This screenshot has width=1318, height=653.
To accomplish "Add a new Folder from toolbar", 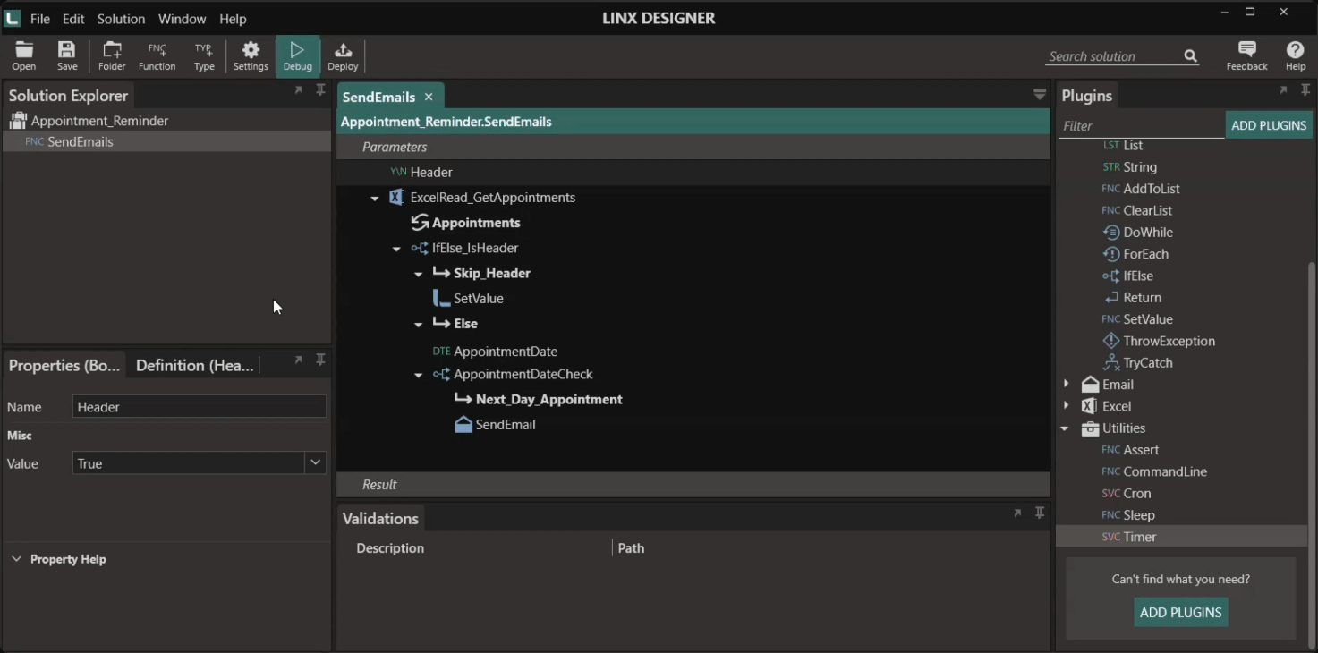I will point(112,55).
